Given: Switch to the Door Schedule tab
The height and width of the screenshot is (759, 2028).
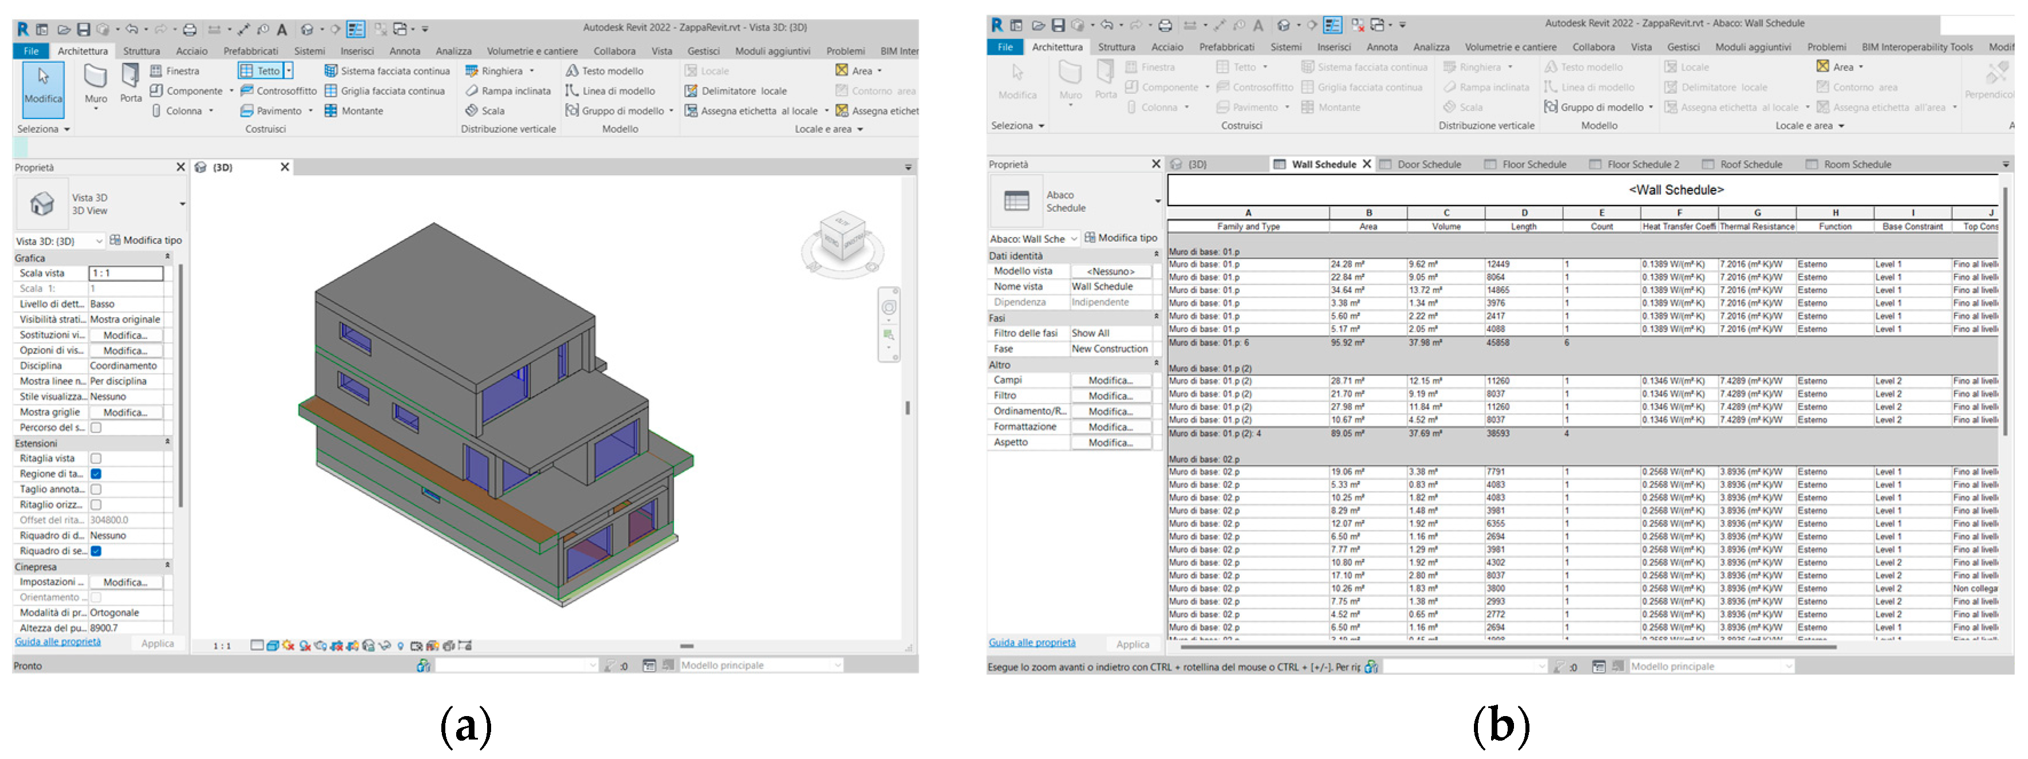Looking at the screenshot, I should [1428, 164].
